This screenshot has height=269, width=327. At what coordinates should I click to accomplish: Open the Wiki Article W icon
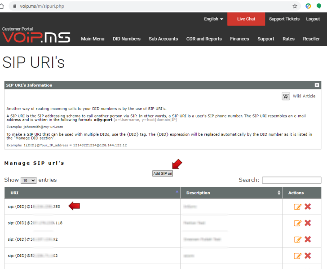(x=286, y=97)
